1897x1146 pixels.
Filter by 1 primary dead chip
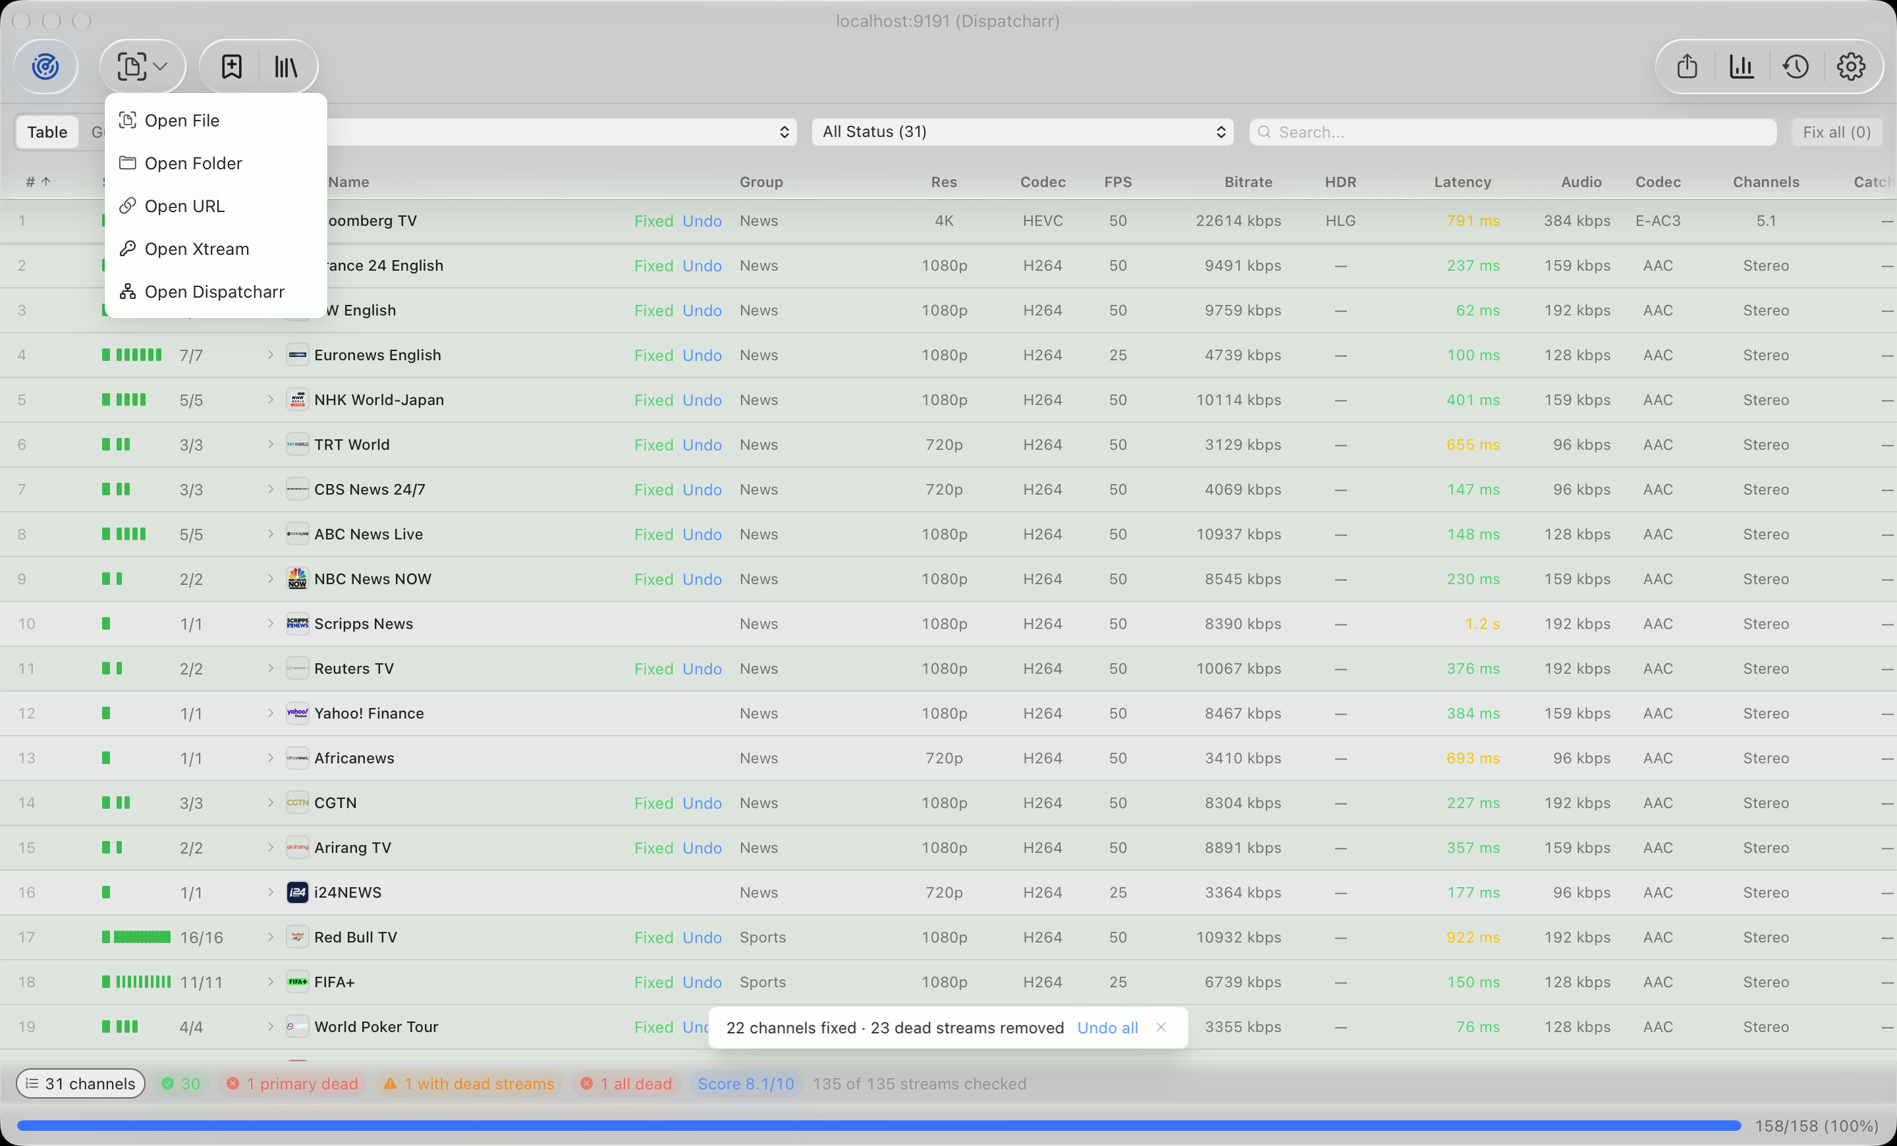tap(292, 1083)
